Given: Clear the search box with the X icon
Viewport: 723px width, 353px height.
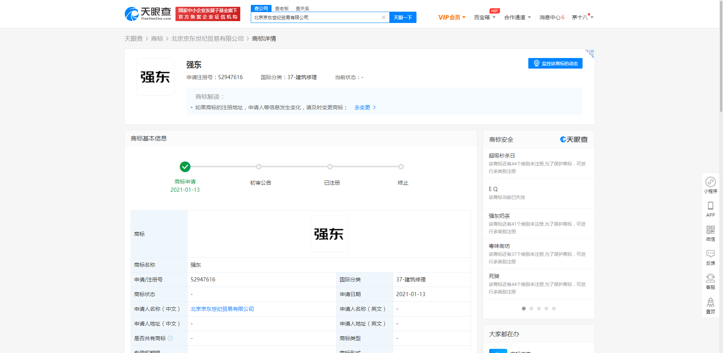Looking at the screenshot, I should point(384,17).
